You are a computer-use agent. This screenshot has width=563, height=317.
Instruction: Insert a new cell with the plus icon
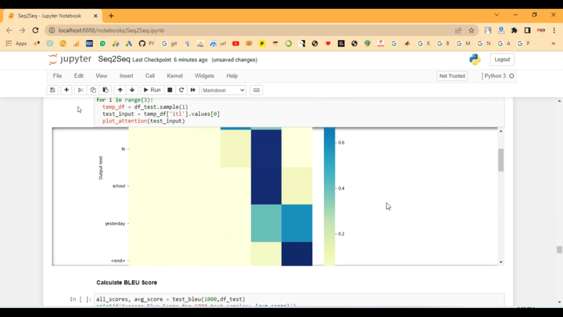[x=66, y=90]
